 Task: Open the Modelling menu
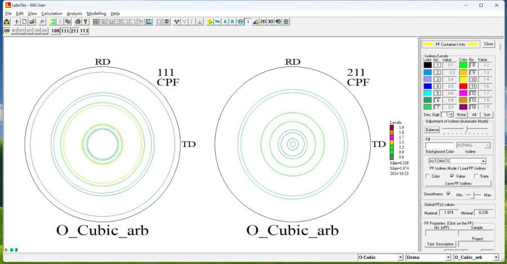tap(96, 14)
